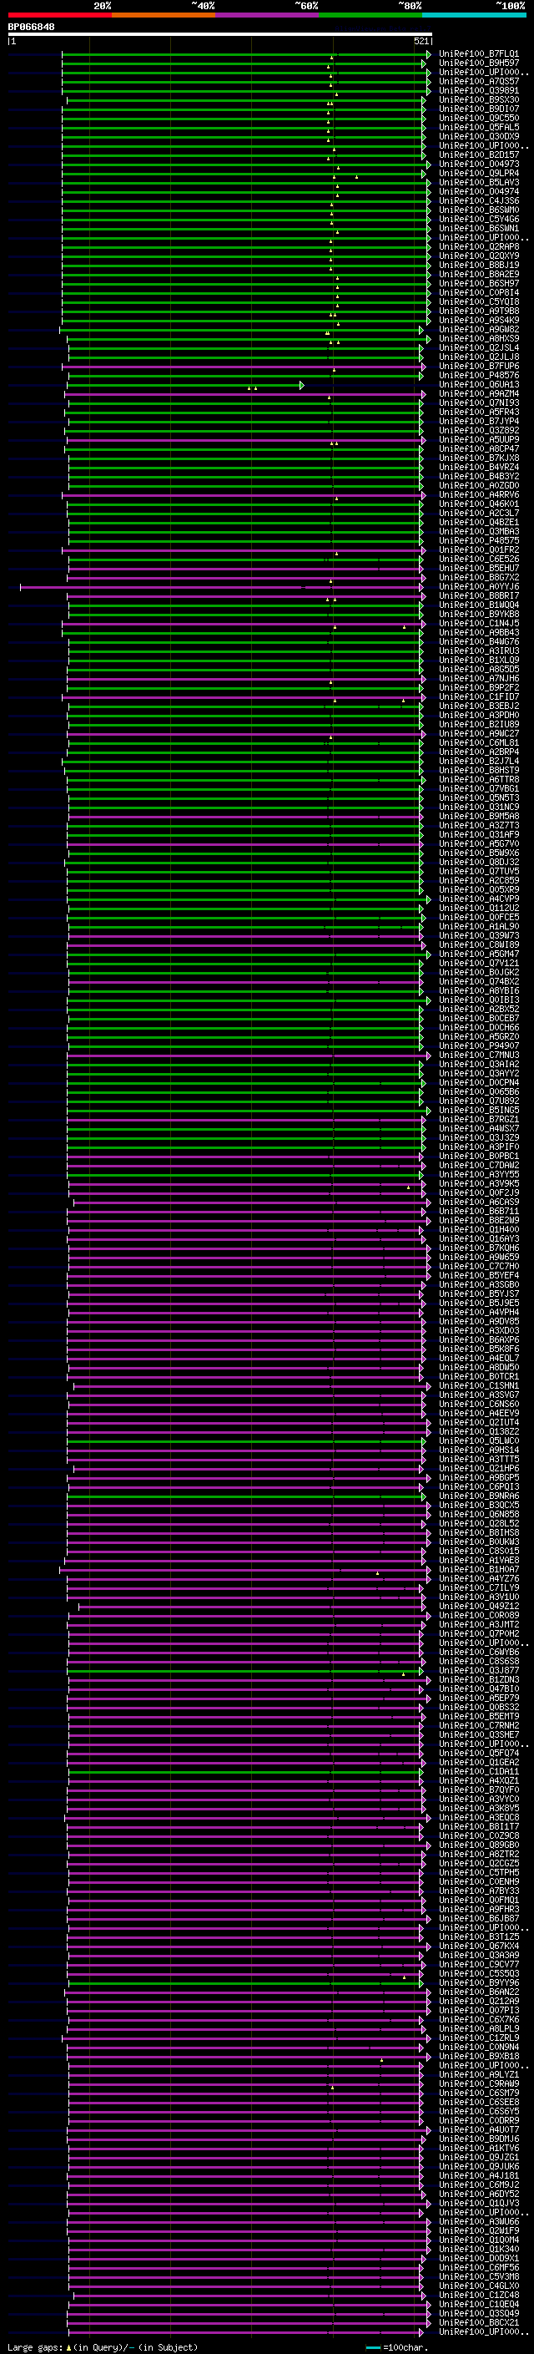Click the green ~80% identity legend bar

click(x=370, y=15)
